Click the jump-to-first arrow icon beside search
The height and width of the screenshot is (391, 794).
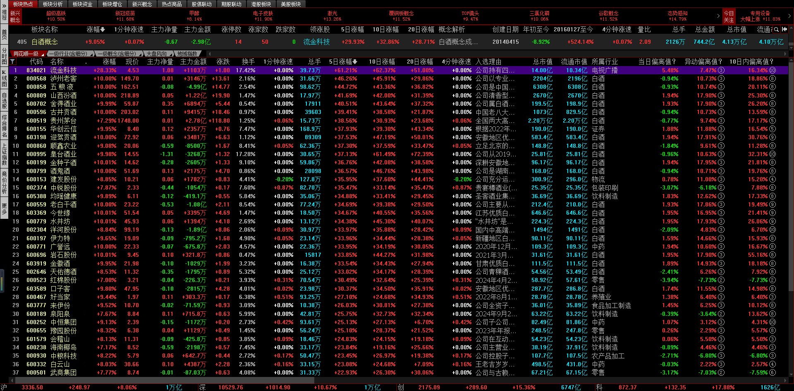pyautogui.click(x=784, y=29)
